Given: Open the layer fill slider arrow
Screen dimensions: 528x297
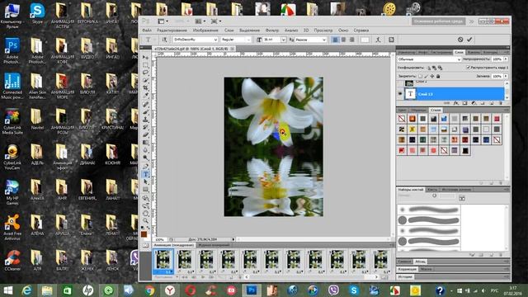Looking at the screenshot, I should coord(506,77).
